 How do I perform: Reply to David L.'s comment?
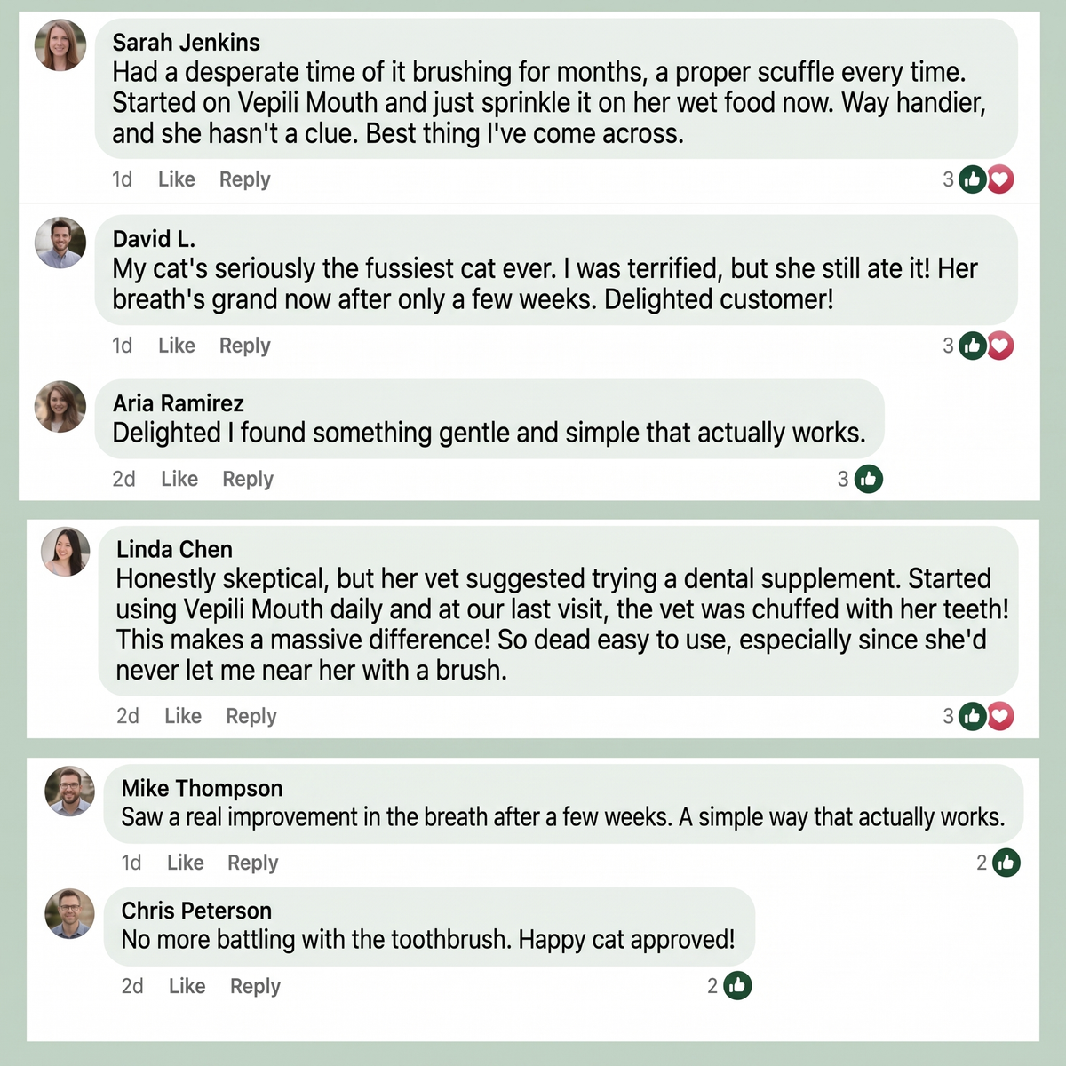245,346
